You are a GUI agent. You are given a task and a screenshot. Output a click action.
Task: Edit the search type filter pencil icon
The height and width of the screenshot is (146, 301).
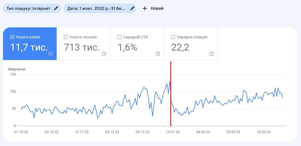(x=56, y=8)
